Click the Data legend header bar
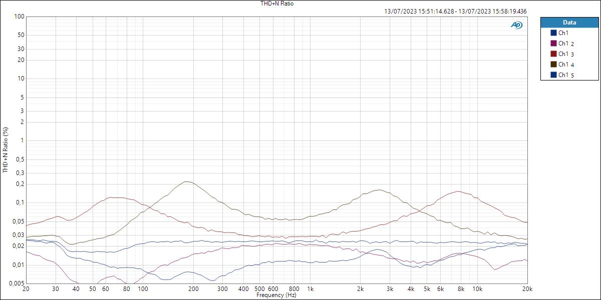This screenshot has width=601, height=300. (x=569, y=22)
